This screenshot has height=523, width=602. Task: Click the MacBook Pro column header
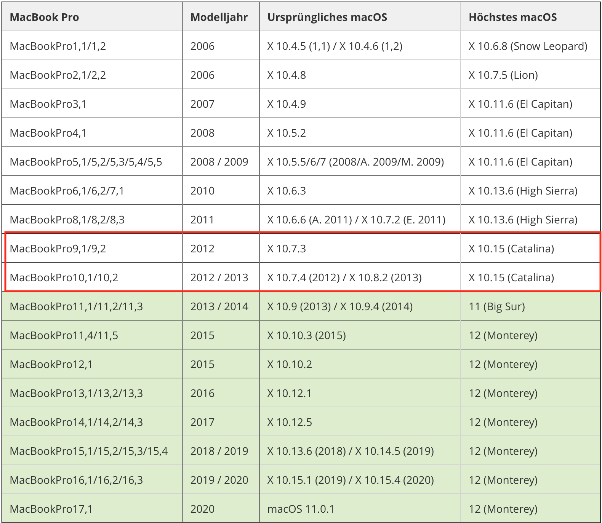44,17
